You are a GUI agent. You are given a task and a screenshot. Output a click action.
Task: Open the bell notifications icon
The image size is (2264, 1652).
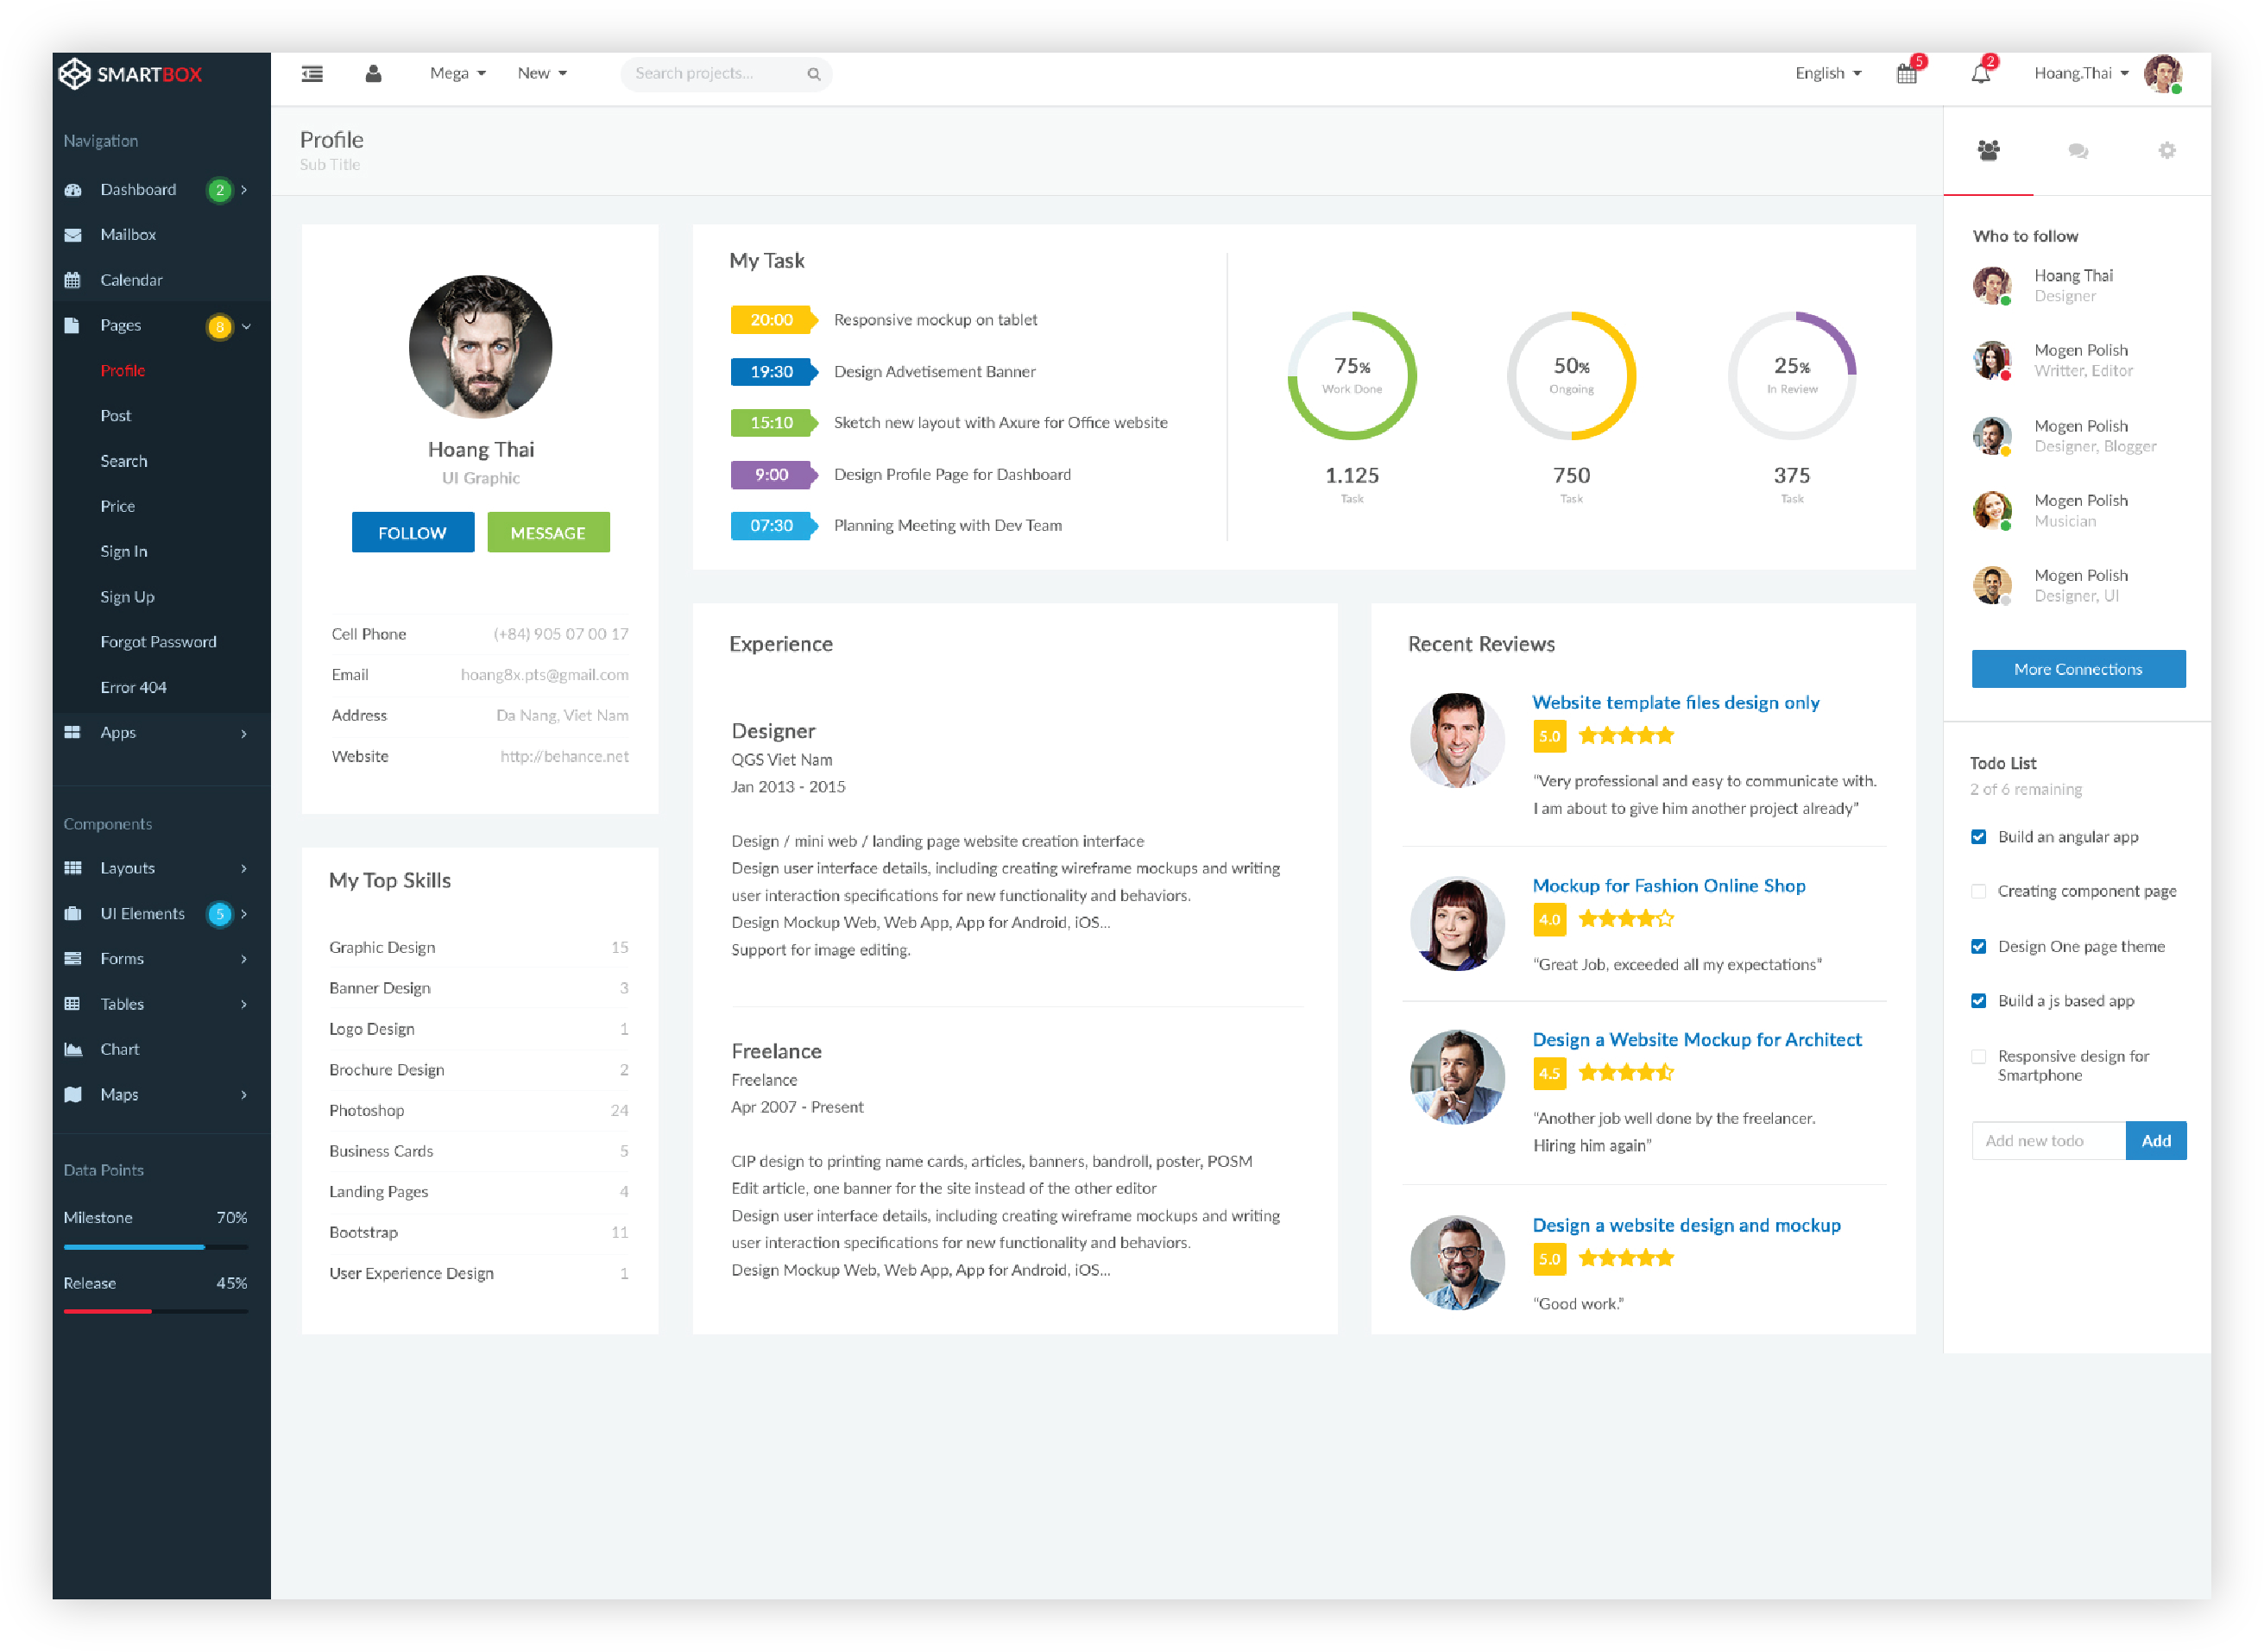tap(1981, 74)
